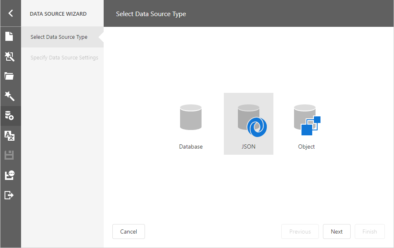This screenshot has width=394, height=248.
Task: Open the New Report via Wizard icon
Action: [10, 56]
